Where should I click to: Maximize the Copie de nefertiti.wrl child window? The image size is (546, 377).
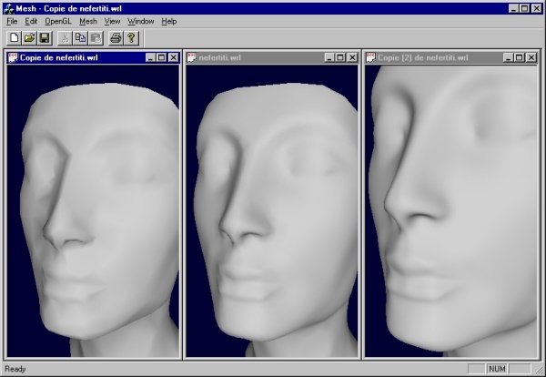[x=162, y=57]
